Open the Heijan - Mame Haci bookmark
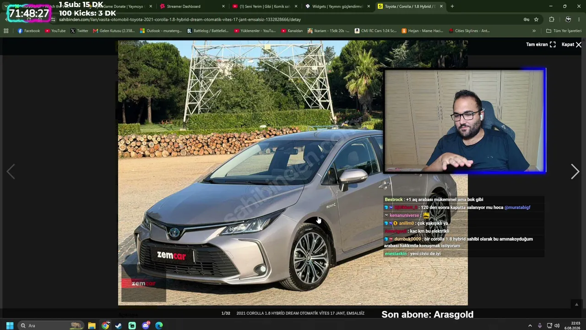 (423, 31)
